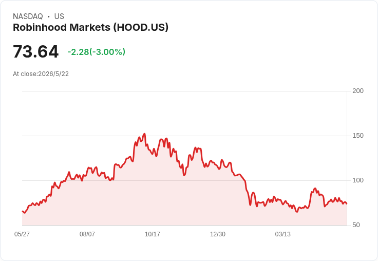
Task: Click the 05/27 date axis label
Action: click(22, 234)
